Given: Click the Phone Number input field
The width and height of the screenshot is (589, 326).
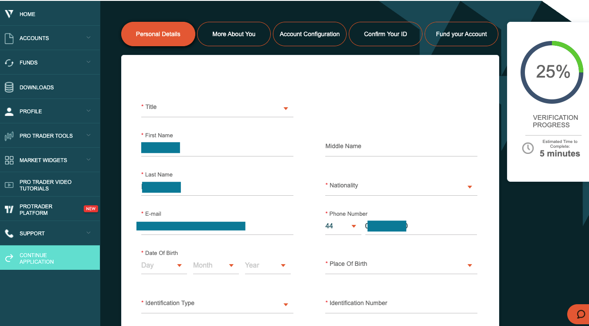Looking at the screenshot, I should pos(421,226).
